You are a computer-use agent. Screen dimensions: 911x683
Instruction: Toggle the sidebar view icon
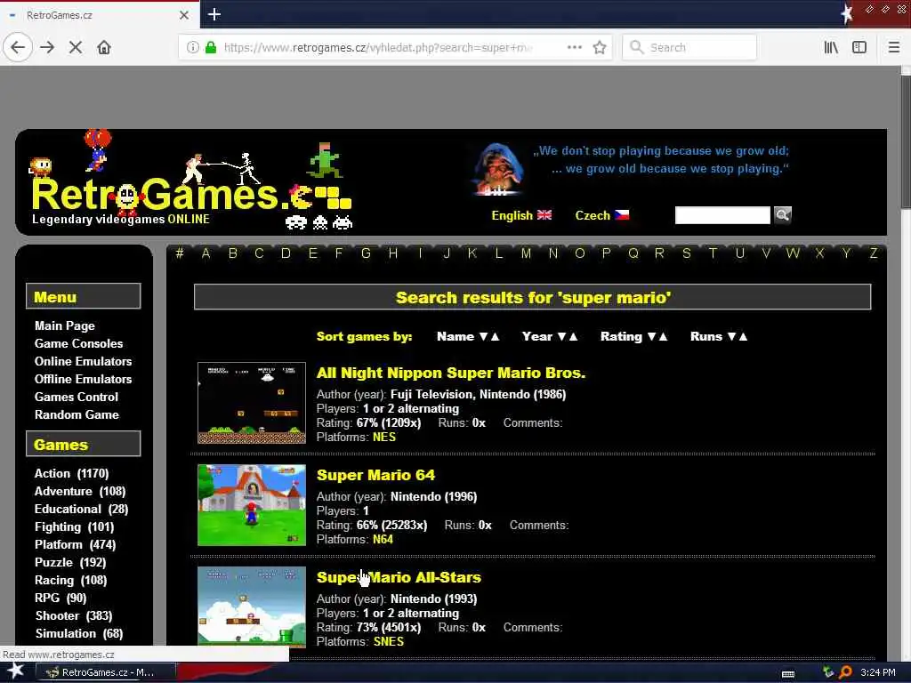pyautogui.click(x=859, y=47)
